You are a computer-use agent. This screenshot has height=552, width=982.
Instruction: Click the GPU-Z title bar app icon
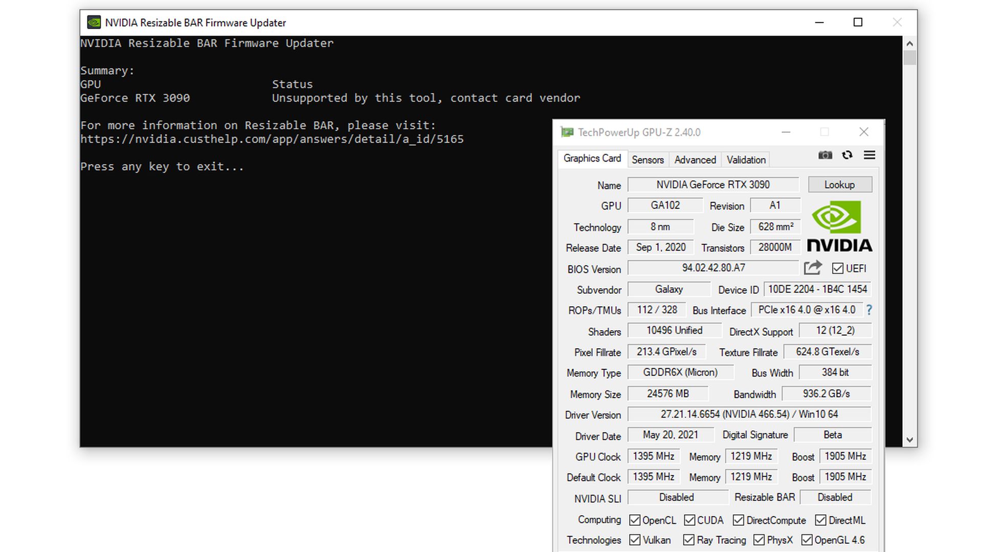(567, 132)
